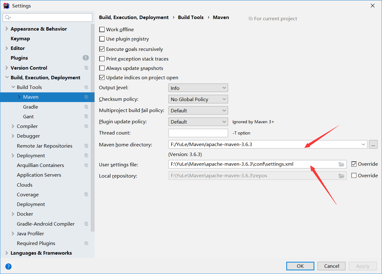Open the Output level dropdown

(x=198, y=88)
